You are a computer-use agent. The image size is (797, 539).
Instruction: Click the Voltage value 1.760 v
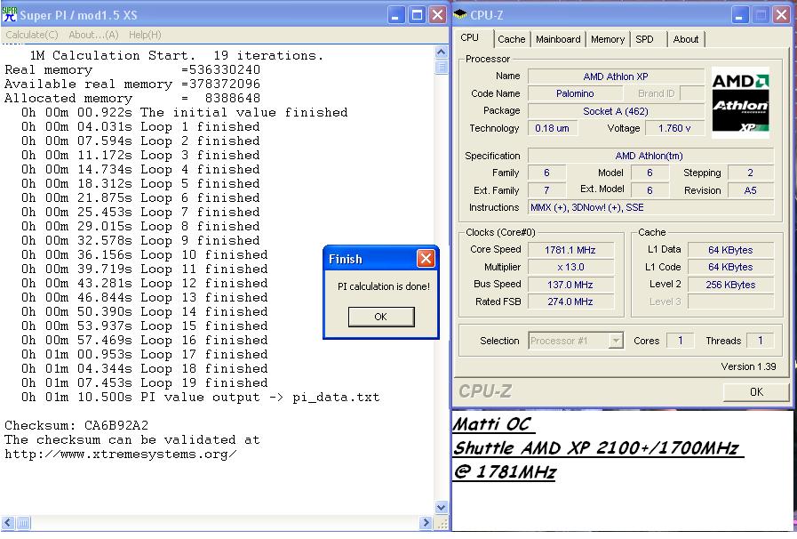tap(674, 128)
